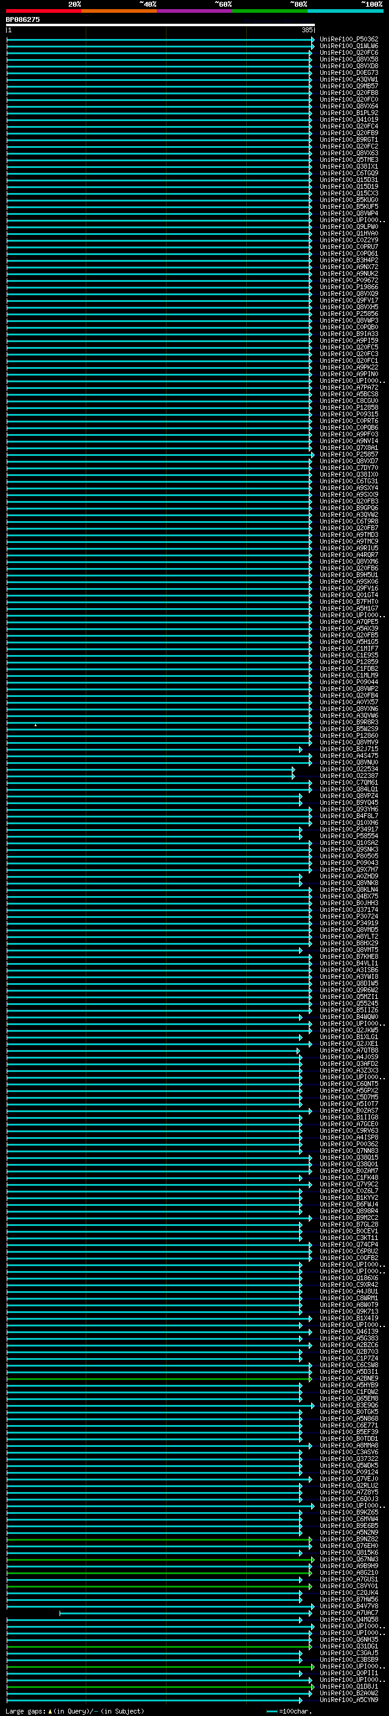Select hit UniRef100_Q15CX3
The width and height of the screenshot is (389, 1716).
tap(349, 193)
